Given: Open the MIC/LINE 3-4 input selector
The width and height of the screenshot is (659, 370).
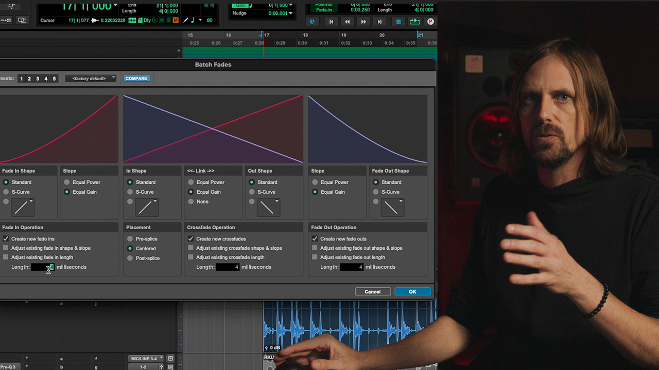Looking at the screenshot, I should click(x=146, y=359).
